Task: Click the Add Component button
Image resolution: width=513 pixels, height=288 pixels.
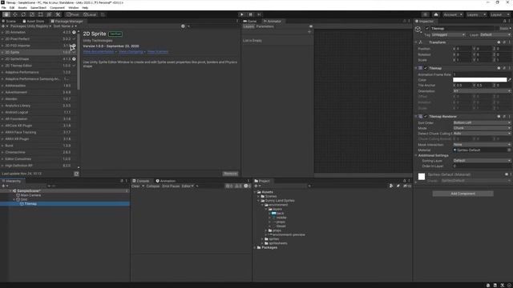Action: [x=463, y=194]
